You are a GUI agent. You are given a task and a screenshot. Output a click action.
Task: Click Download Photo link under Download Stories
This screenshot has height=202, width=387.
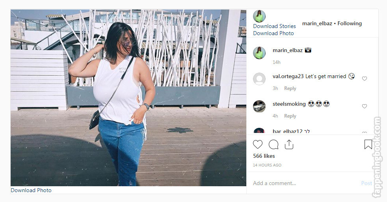(273, 33)
